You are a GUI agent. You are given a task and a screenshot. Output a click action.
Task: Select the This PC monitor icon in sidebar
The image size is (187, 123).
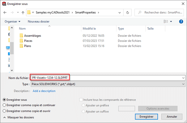pos(8,48)
